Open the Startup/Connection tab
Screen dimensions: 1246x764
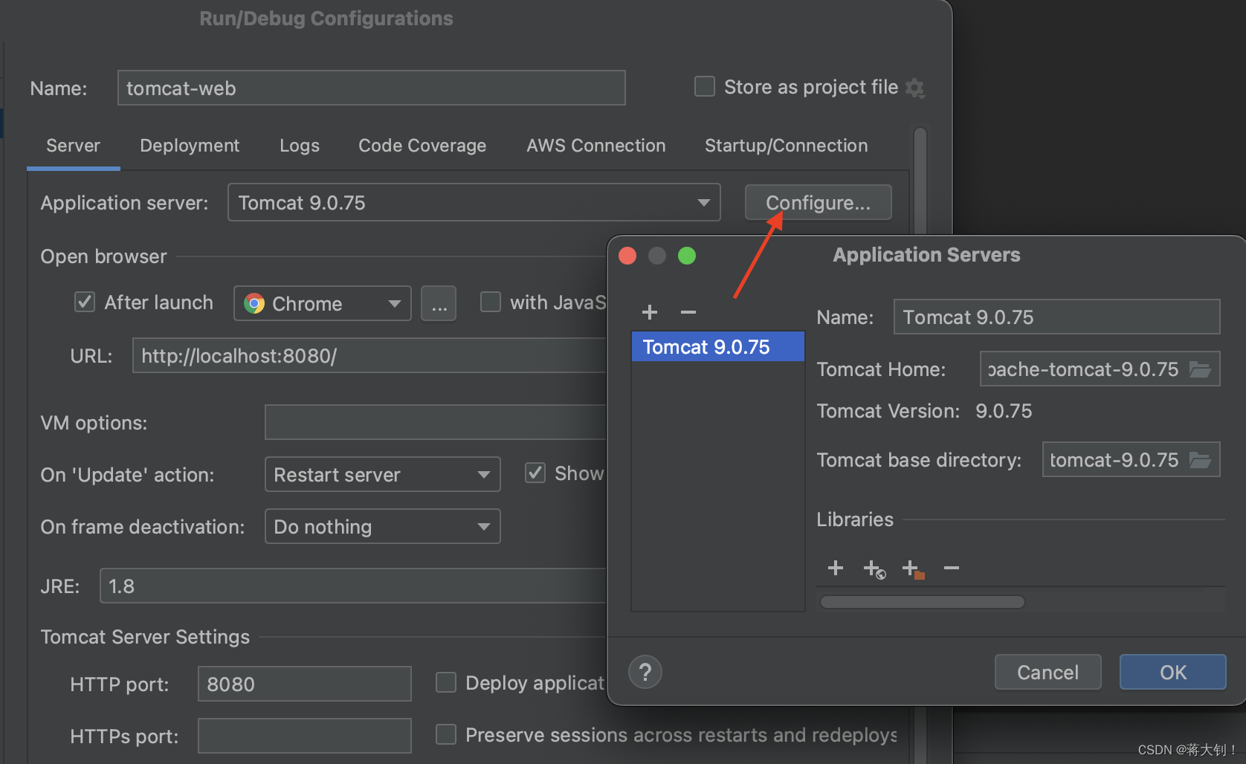(x=787, y=146)
